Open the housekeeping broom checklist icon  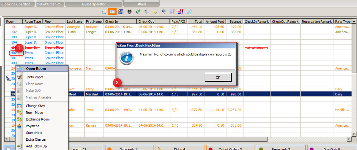[x=172, y=12]
